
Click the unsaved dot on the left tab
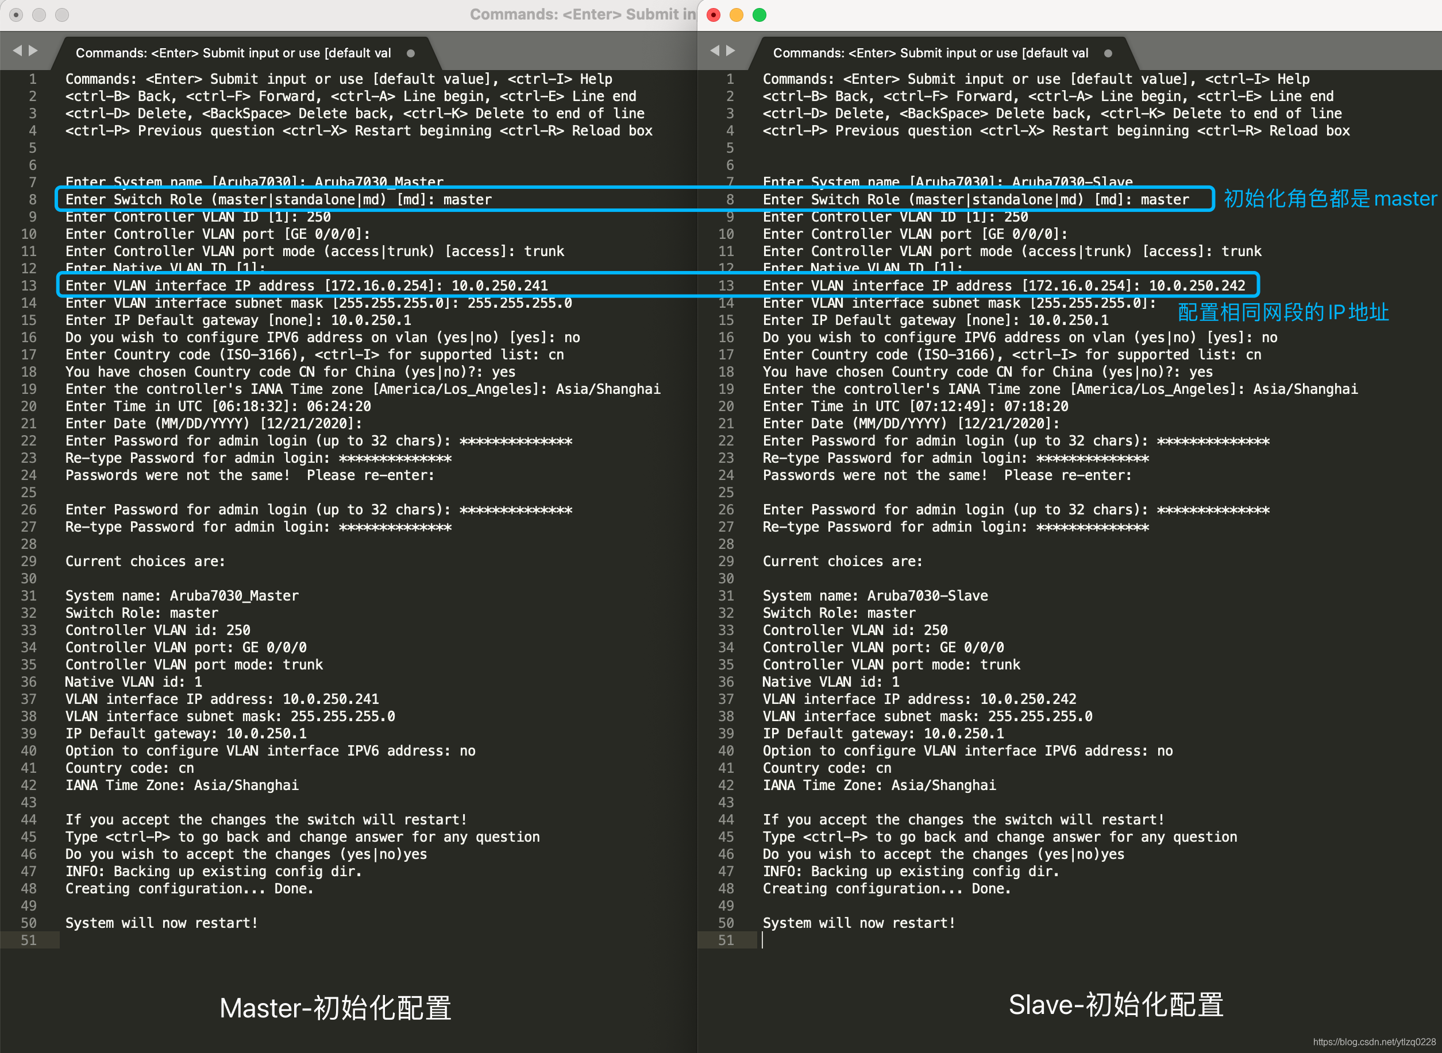(411, 53)
